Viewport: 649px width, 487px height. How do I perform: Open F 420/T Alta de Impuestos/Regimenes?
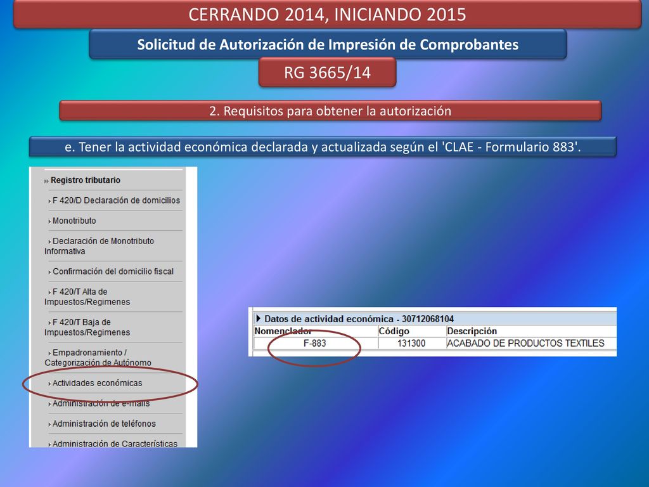point(87,297)
